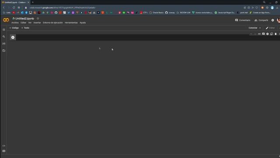280x158 pixels.
Task: Open browser downloads icon
Action: tap(277, 8)
